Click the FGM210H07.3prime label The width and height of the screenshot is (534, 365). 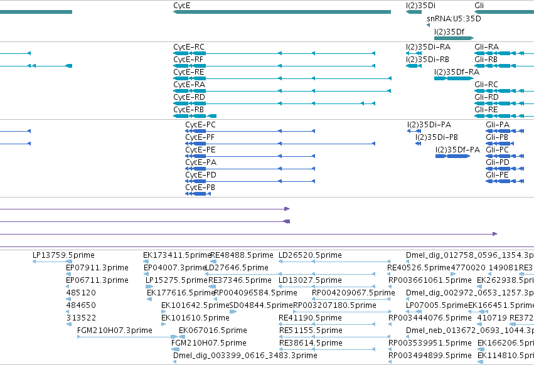[115, 331]
